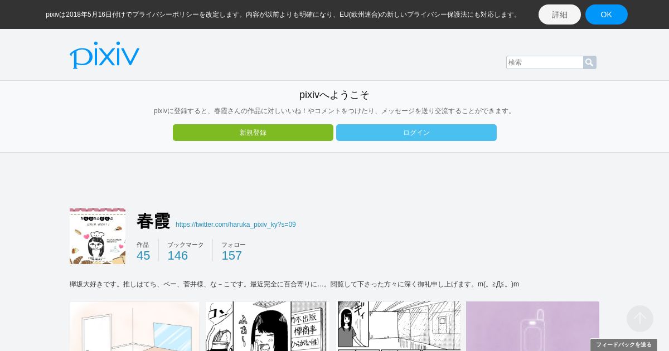Open 春霞's profile avatar image
Screen dimensions: 669x351
pos(98,236)
